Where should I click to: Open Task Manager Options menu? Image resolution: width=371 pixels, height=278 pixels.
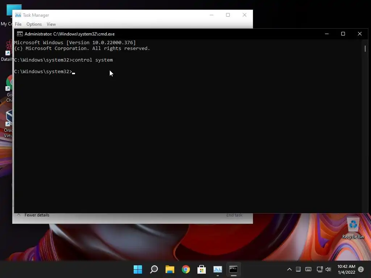click(x=34, y=24)
